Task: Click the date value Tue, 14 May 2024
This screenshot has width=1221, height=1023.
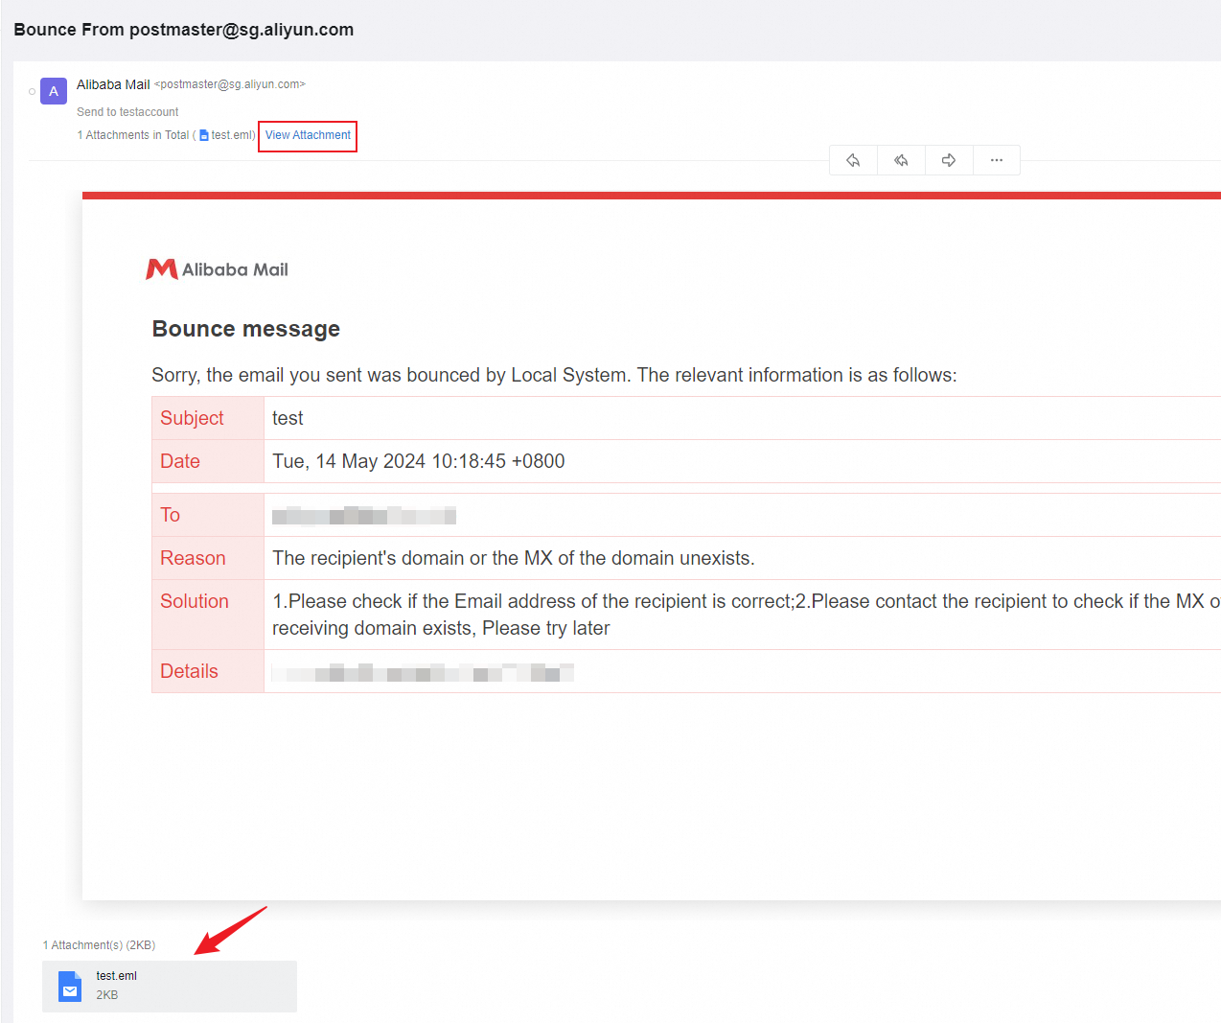Action: tap(419, 461)
